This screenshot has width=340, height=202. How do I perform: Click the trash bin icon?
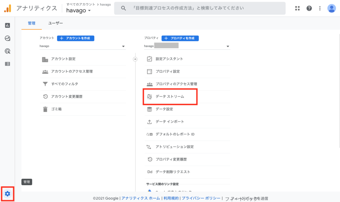point(45,109)
